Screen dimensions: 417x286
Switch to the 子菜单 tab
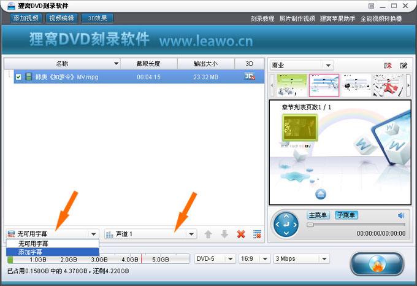point(346,215)
